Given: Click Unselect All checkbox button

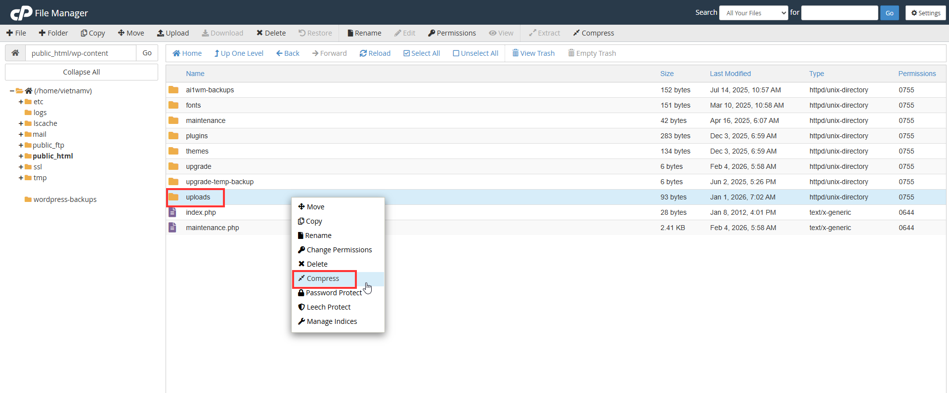Looking at the screenshot, I should pos(475,53).
